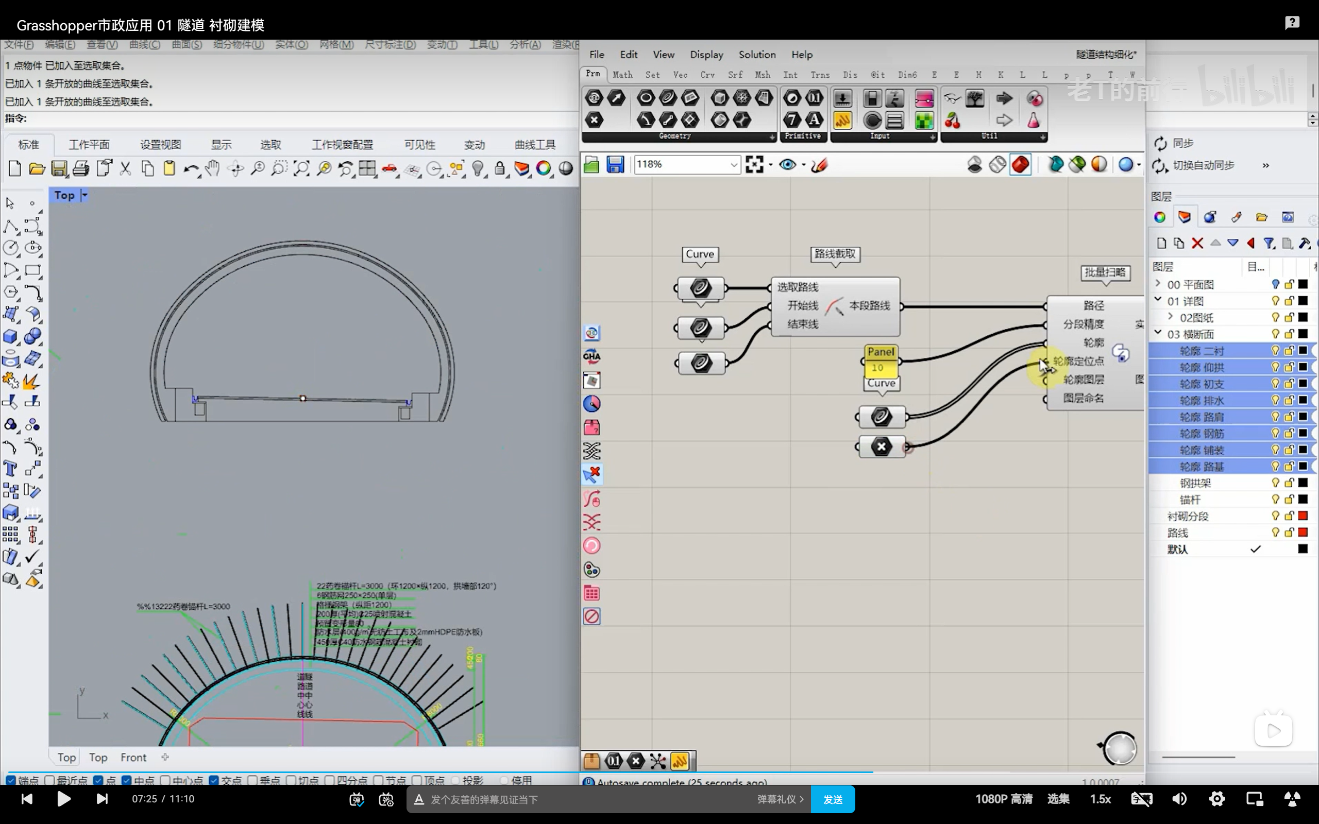This screenshot has width=1319, height=824.
Task: Click the Print icon in the Rhino toolbar
Action: coord(81,168)
